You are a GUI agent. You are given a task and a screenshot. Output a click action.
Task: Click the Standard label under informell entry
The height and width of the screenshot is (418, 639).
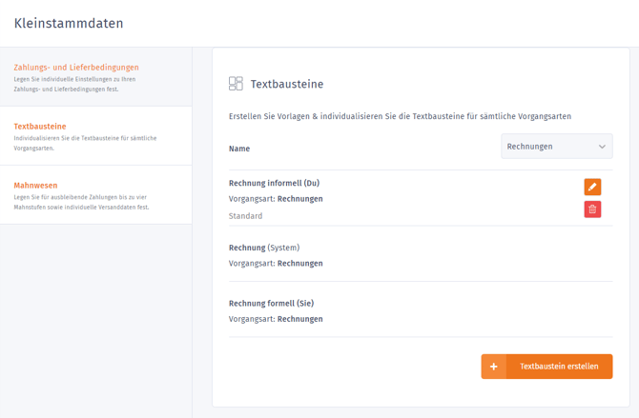pyautogui.click(x=245, y=216)
